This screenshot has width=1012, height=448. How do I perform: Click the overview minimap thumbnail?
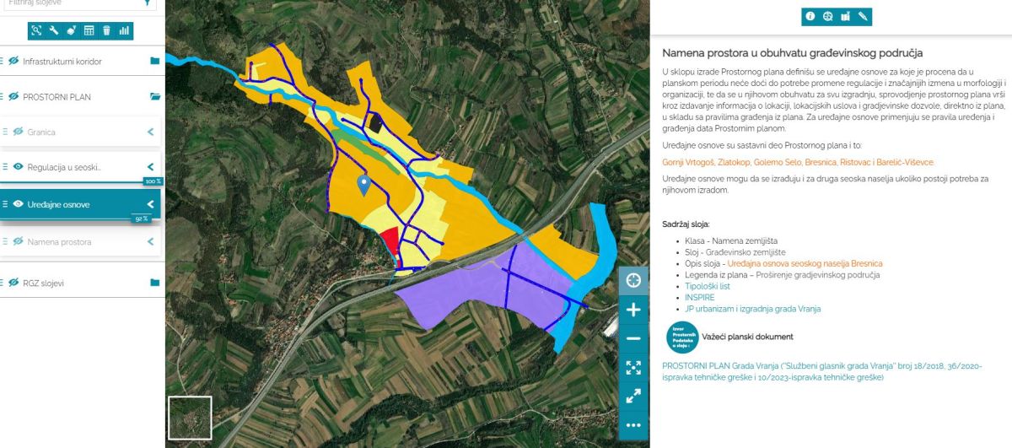point(190,417)
